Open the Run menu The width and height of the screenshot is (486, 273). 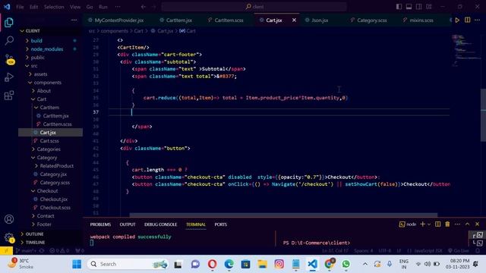tap(103, 7)
